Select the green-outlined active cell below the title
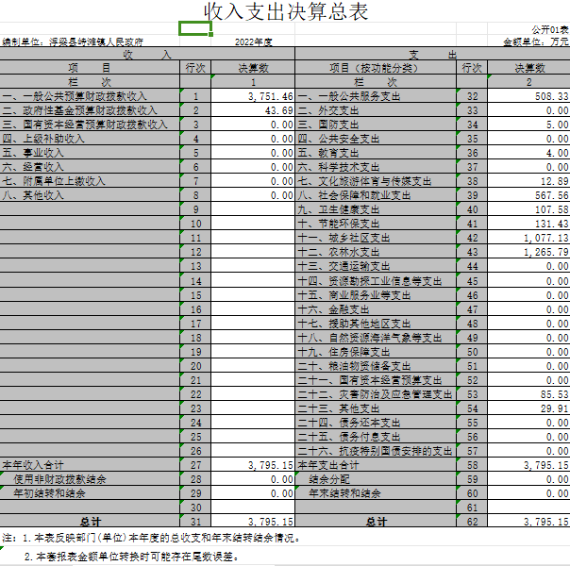This screenshot has height=566, width=570. click(x=194, y=28)
